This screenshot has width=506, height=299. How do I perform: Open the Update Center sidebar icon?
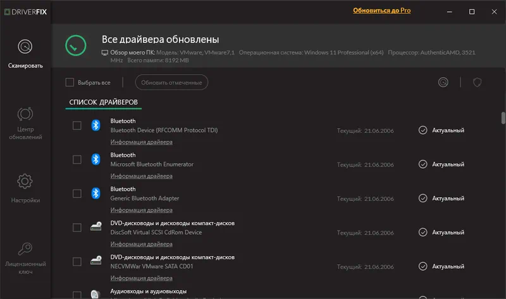tap(25, 114)
